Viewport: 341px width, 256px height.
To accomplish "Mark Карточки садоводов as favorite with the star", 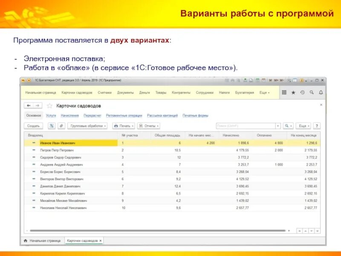I will click(49, 105).
